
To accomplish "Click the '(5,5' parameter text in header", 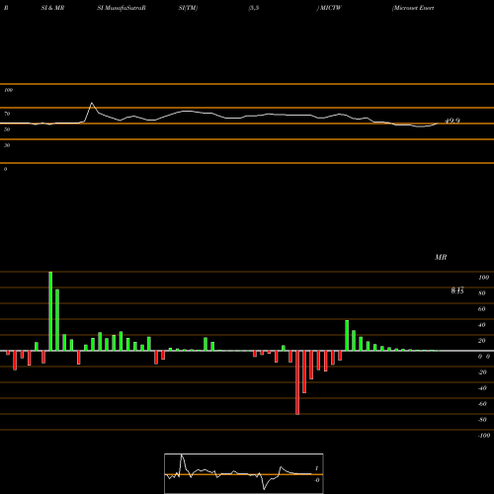I will pos(254,8).
